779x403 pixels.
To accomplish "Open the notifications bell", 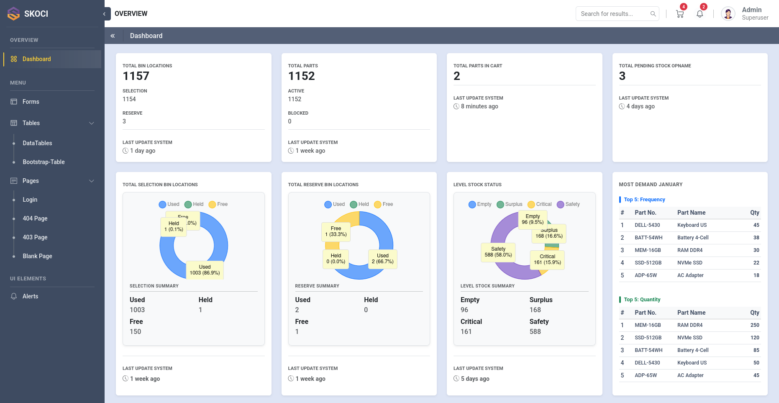I will [699, 14].
